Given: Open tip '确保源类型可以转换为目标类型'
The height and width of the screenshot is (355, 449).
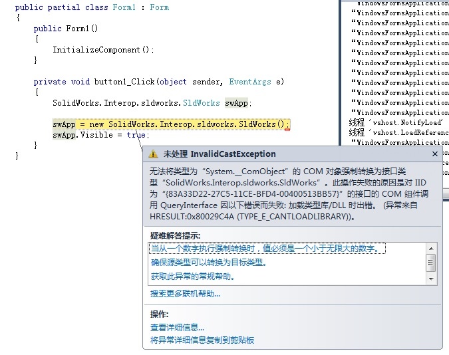Looking at the screenshot, I should 209,262.
